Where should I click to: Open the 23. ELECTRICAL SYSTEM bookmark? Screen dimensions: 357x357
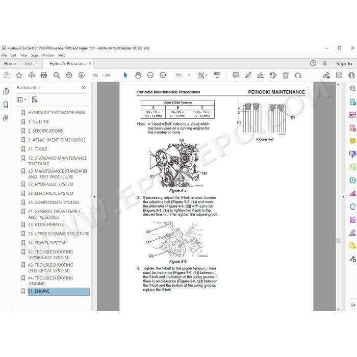(50, 193)
